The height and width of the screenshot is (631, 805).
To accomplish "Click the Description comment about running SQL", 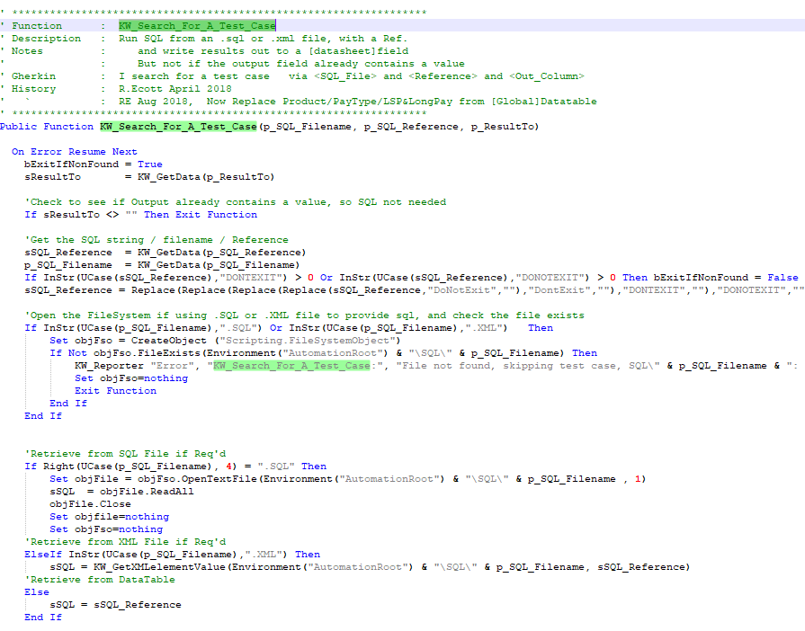I will pos(263,39).
